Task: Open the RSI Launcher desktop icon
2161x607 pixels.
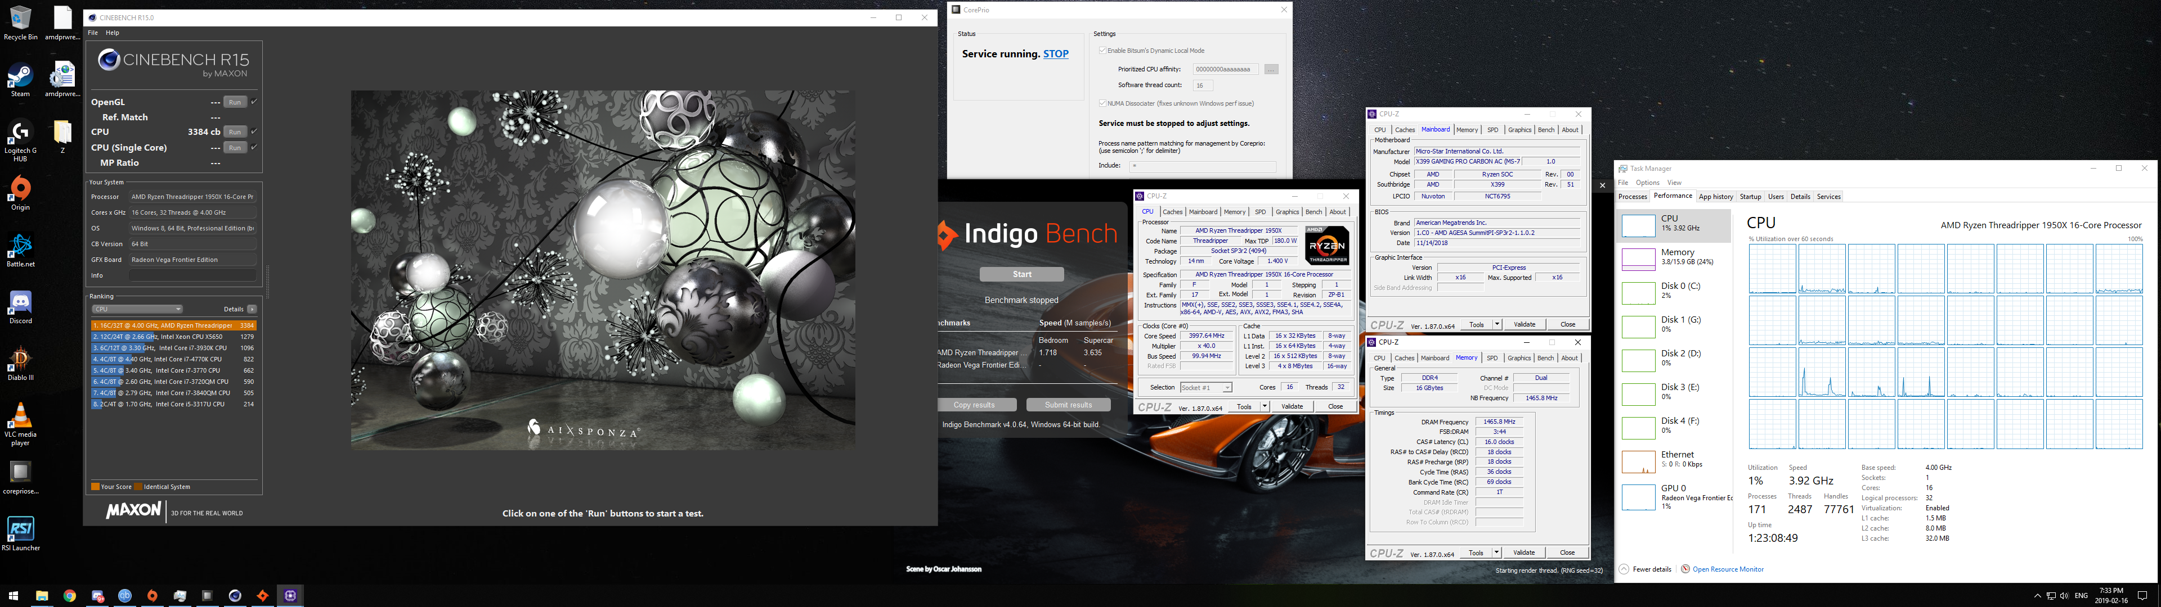Action: point(20,534)
